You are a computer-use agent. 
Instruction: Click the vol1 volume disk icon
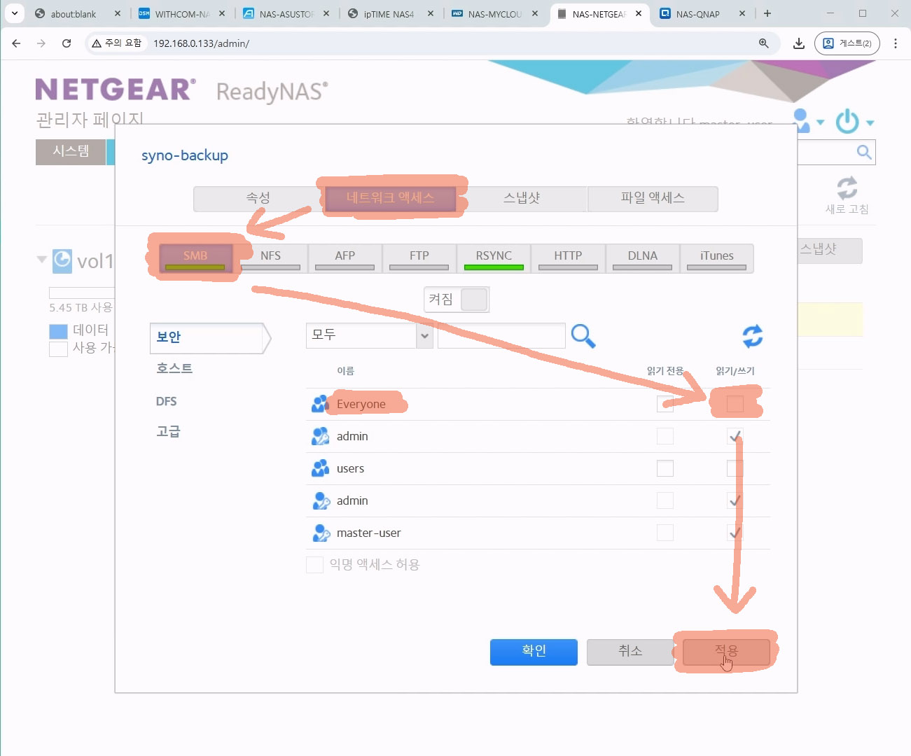point(62,260)
